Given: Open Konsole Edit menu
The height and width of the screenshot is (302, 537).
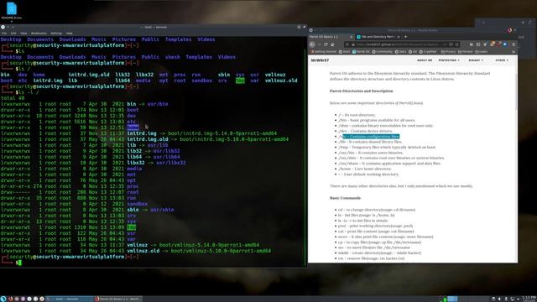Looking at the screenshot, I should 13,34.
